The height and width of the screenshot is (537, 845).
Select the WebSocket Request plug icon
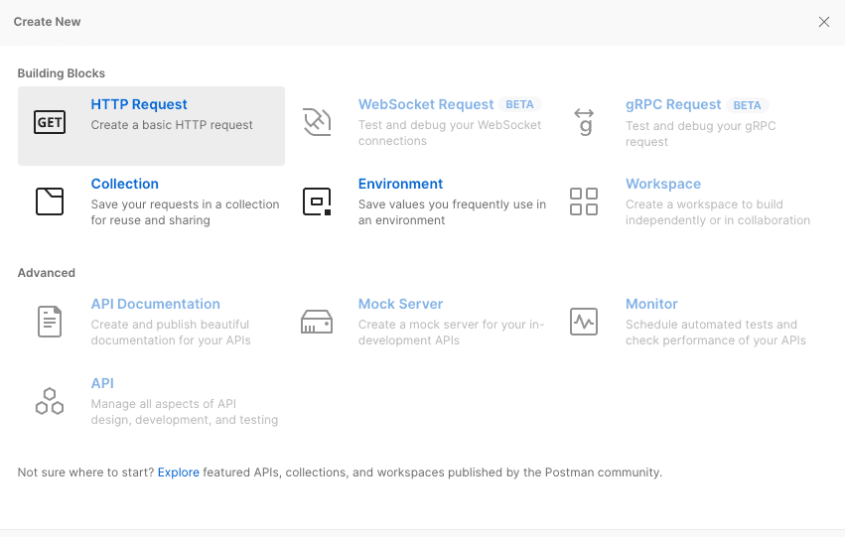[x=317, y=122]
